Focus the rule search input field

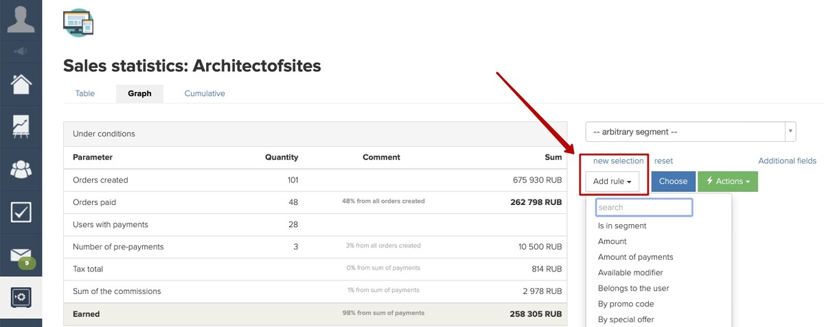pyautogui.click(x=643, y=207)
